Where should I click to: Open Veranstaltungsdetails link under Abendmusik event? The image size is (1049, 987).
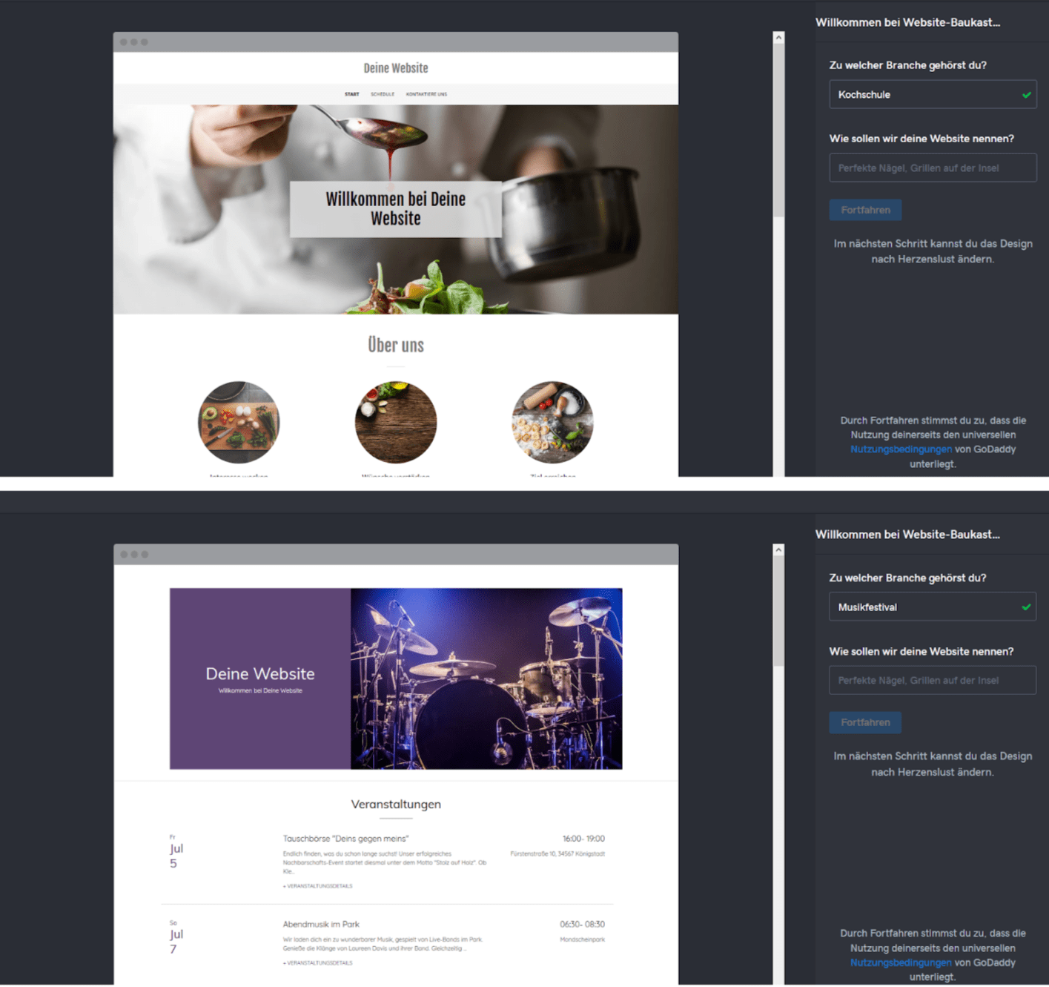[x=318, y=963]
